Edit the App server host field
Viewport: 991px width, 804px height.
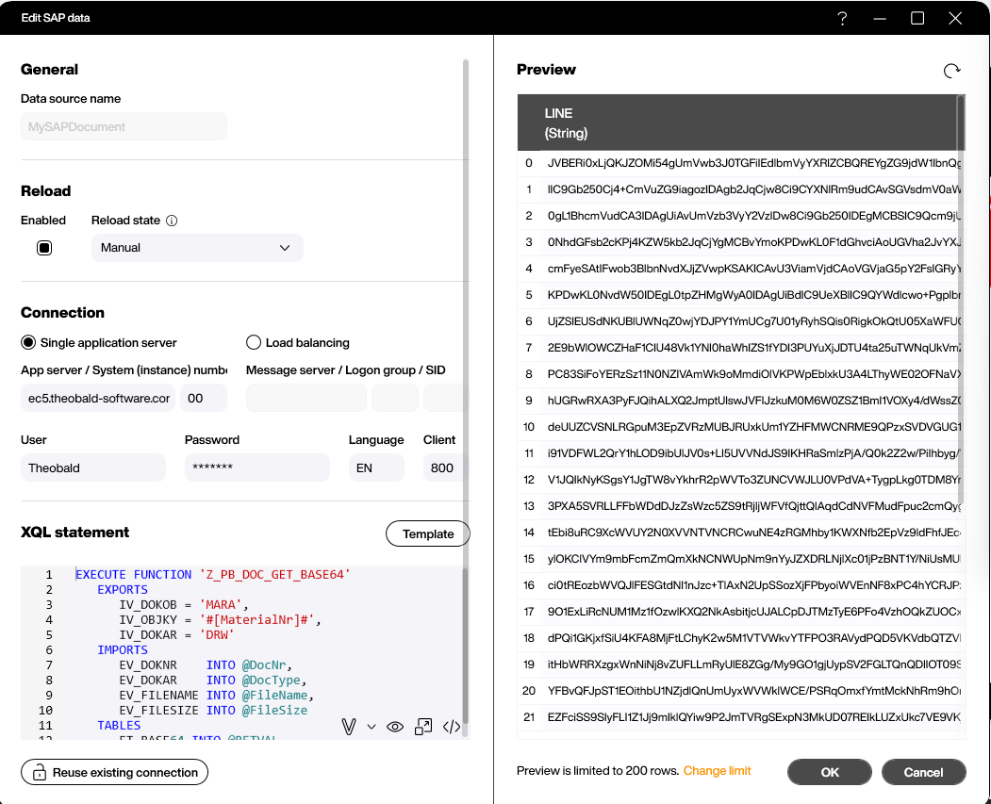click(98, 398)
